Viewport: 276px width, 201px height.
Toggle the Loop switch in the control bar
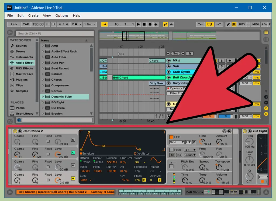[x=209, y=24]
